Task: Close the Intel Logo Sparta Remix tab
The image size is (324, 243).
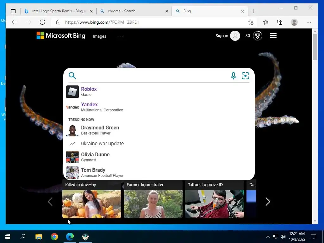Action: (x=91, y=11)
